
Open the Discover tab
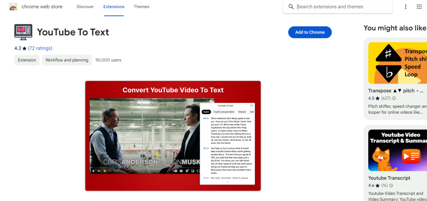pos(85,7)
